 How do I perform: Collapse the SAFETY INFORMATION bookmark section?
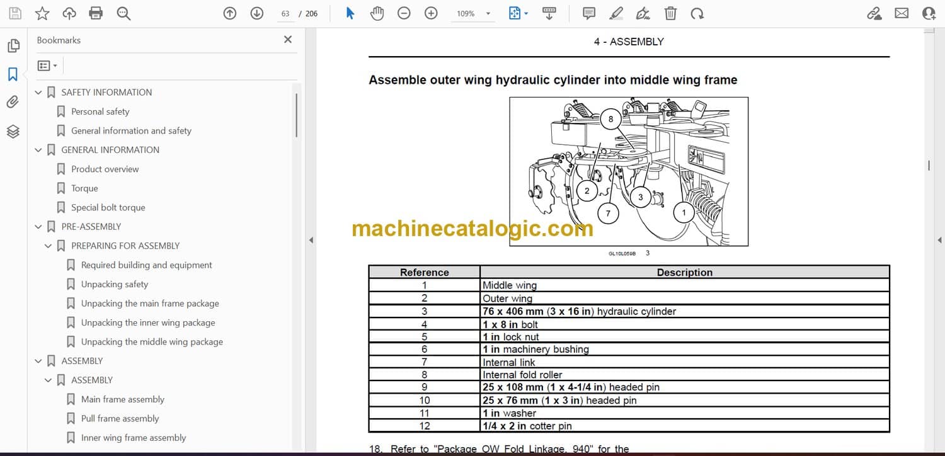point(38,93)
